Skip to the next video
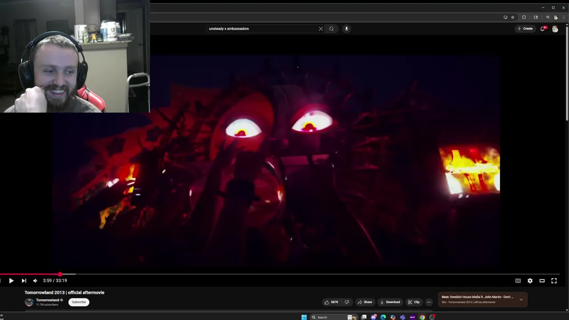This screenshot has height=320, width=569. tap(24, 280)
